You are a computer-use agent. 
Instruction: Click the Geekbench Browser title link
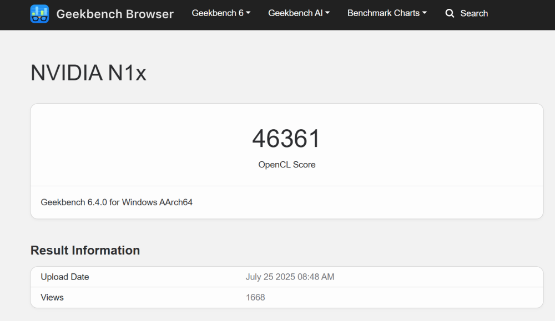[115, 14]
